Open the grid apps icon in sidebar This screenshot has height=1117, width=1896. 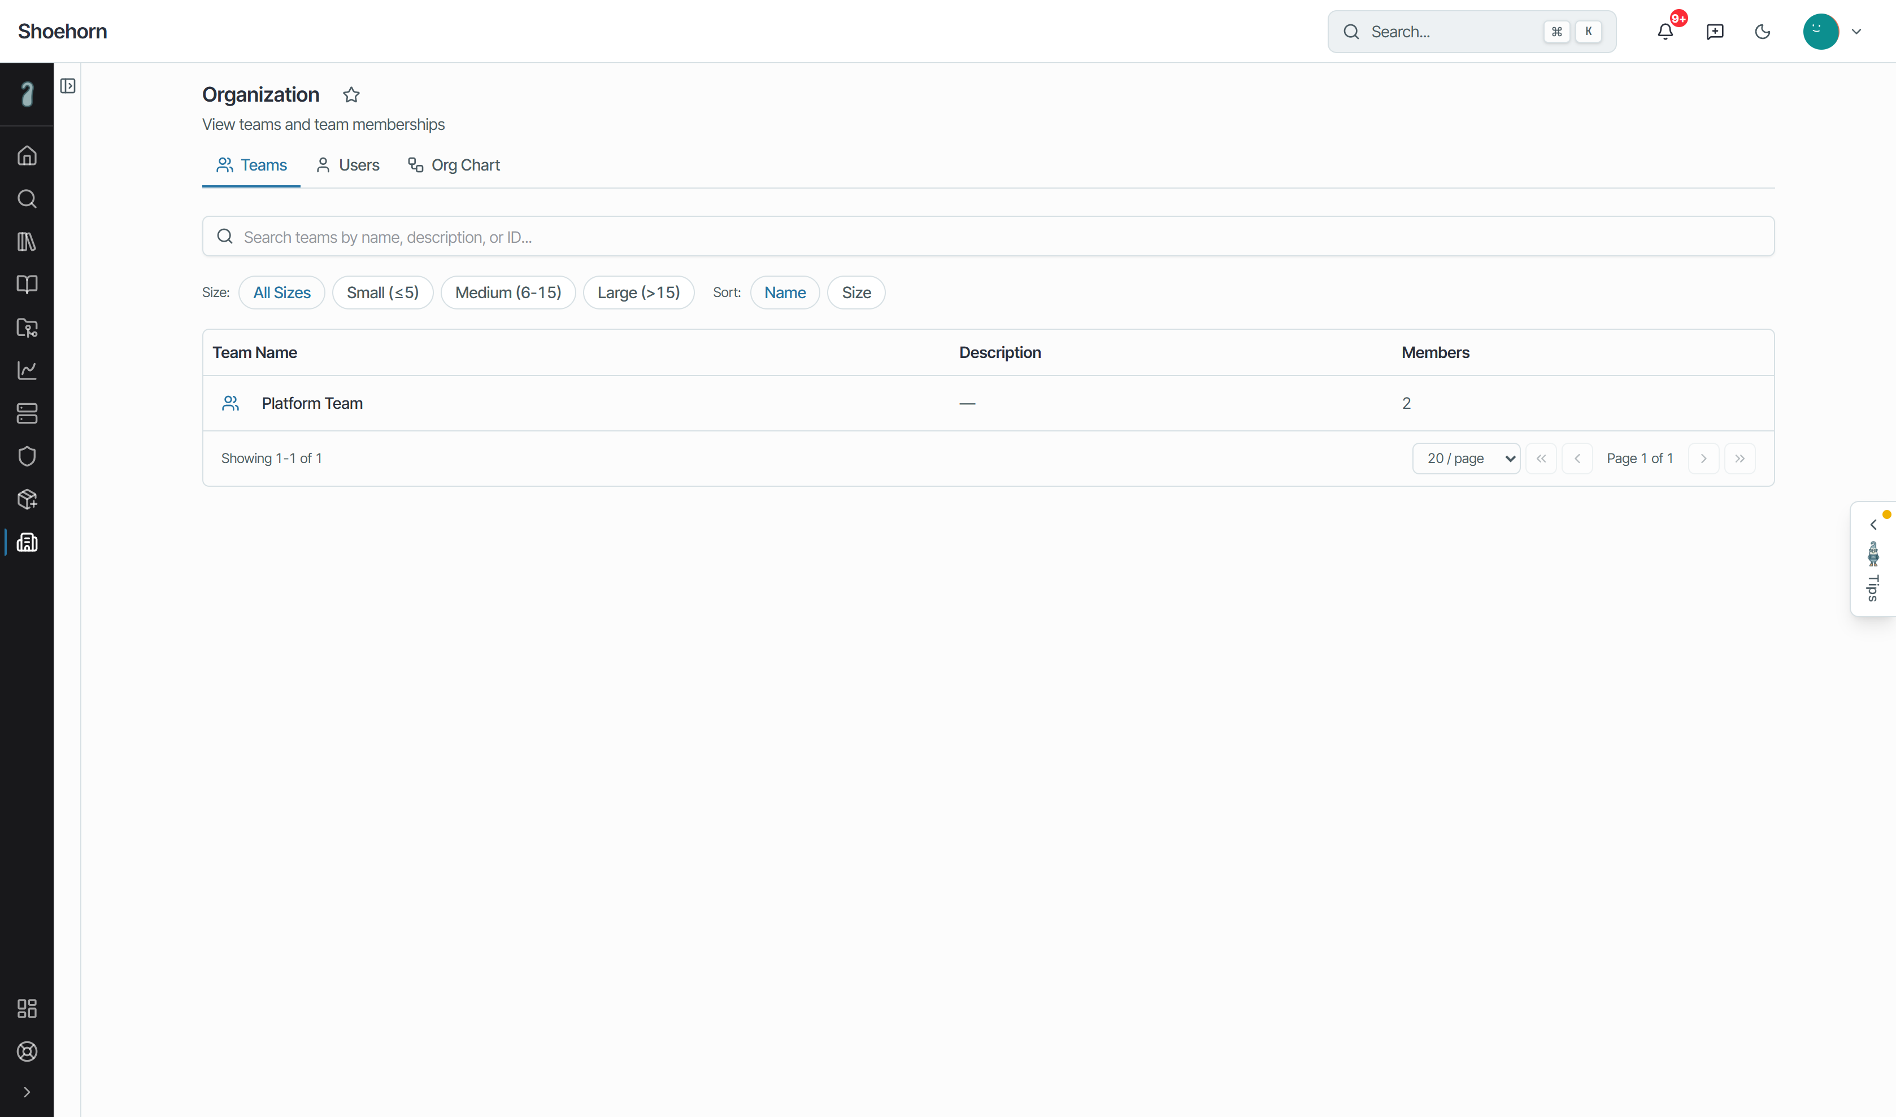[x=27, y=1009]
